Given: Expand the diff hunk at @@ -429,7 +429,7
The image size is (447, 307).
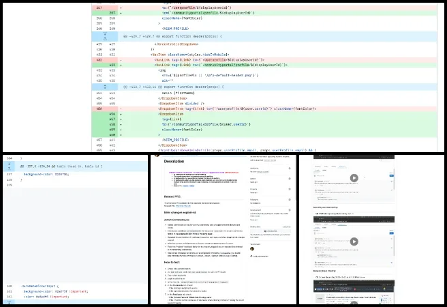Looking at the screenshot, I should [x=105, y=36].
